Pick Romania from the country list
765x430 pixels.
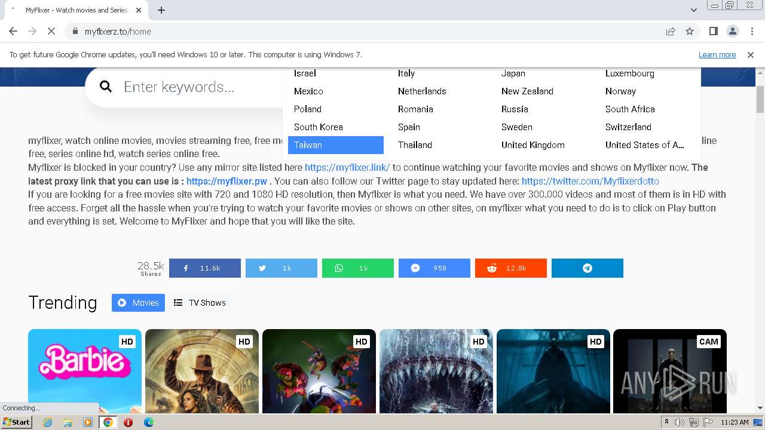tap(415, 109)
